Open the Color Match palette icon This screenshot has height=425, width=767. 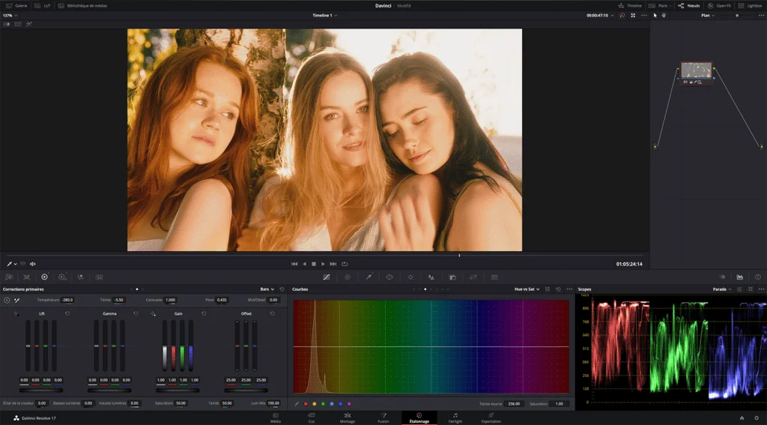pos(26,277)
